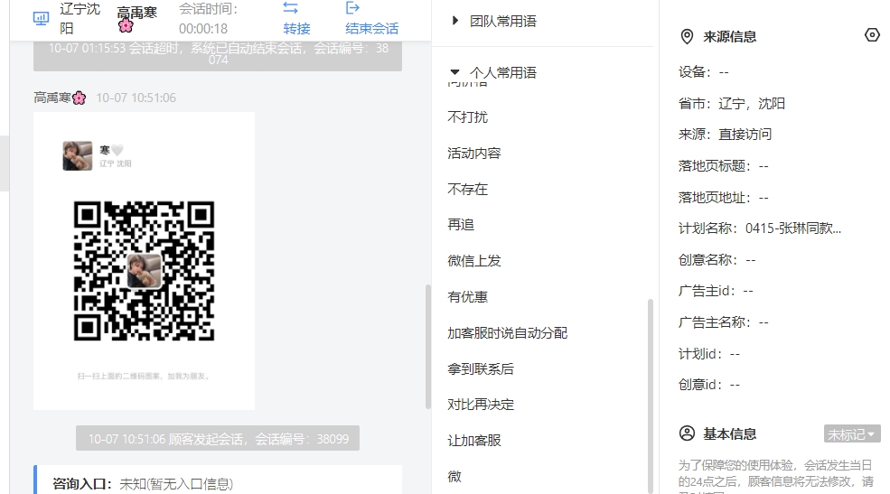Click the transfer (转接) arrows icon
Viewport: 890px width, 494px height.
[290, 8]
